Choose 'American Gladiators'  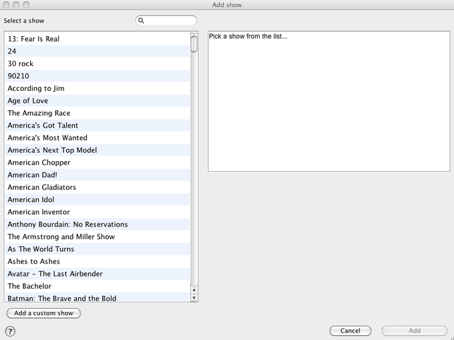[97, 187]
